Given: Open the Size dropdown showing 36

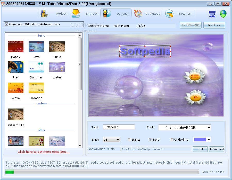Looking at the screenshot, I should click(x=111, y=140).
